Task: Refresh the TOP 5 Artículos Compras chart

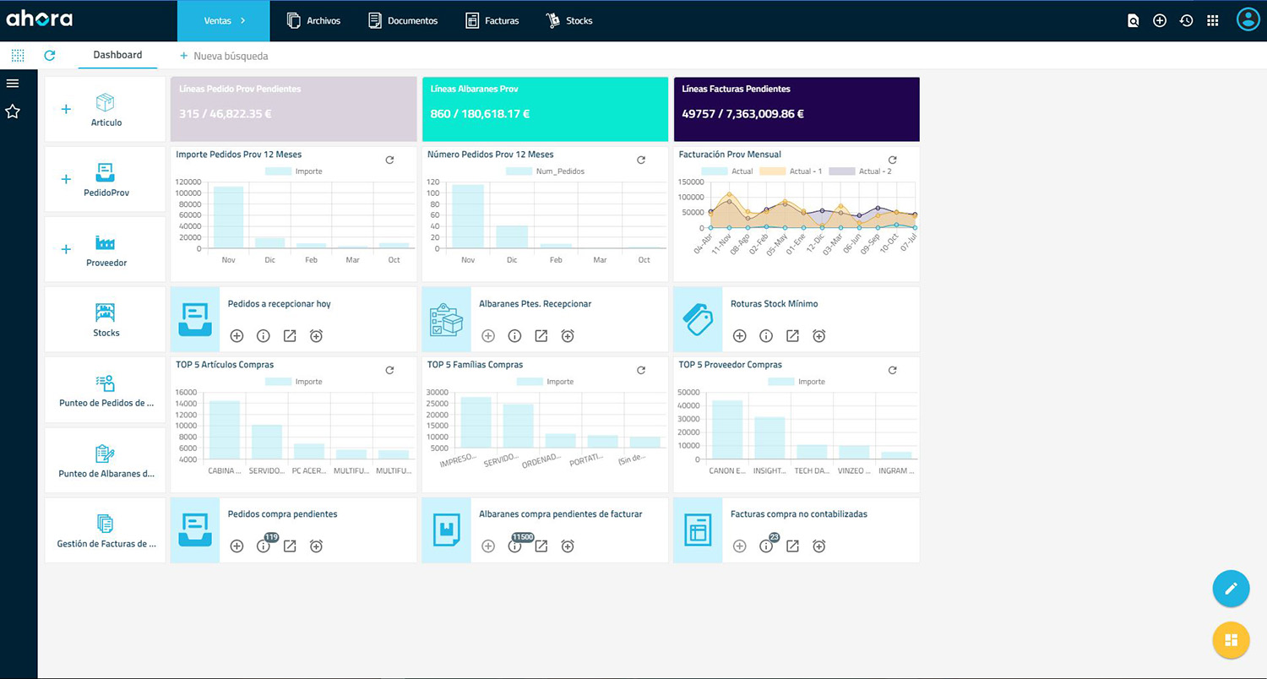Action: point(389,370)
